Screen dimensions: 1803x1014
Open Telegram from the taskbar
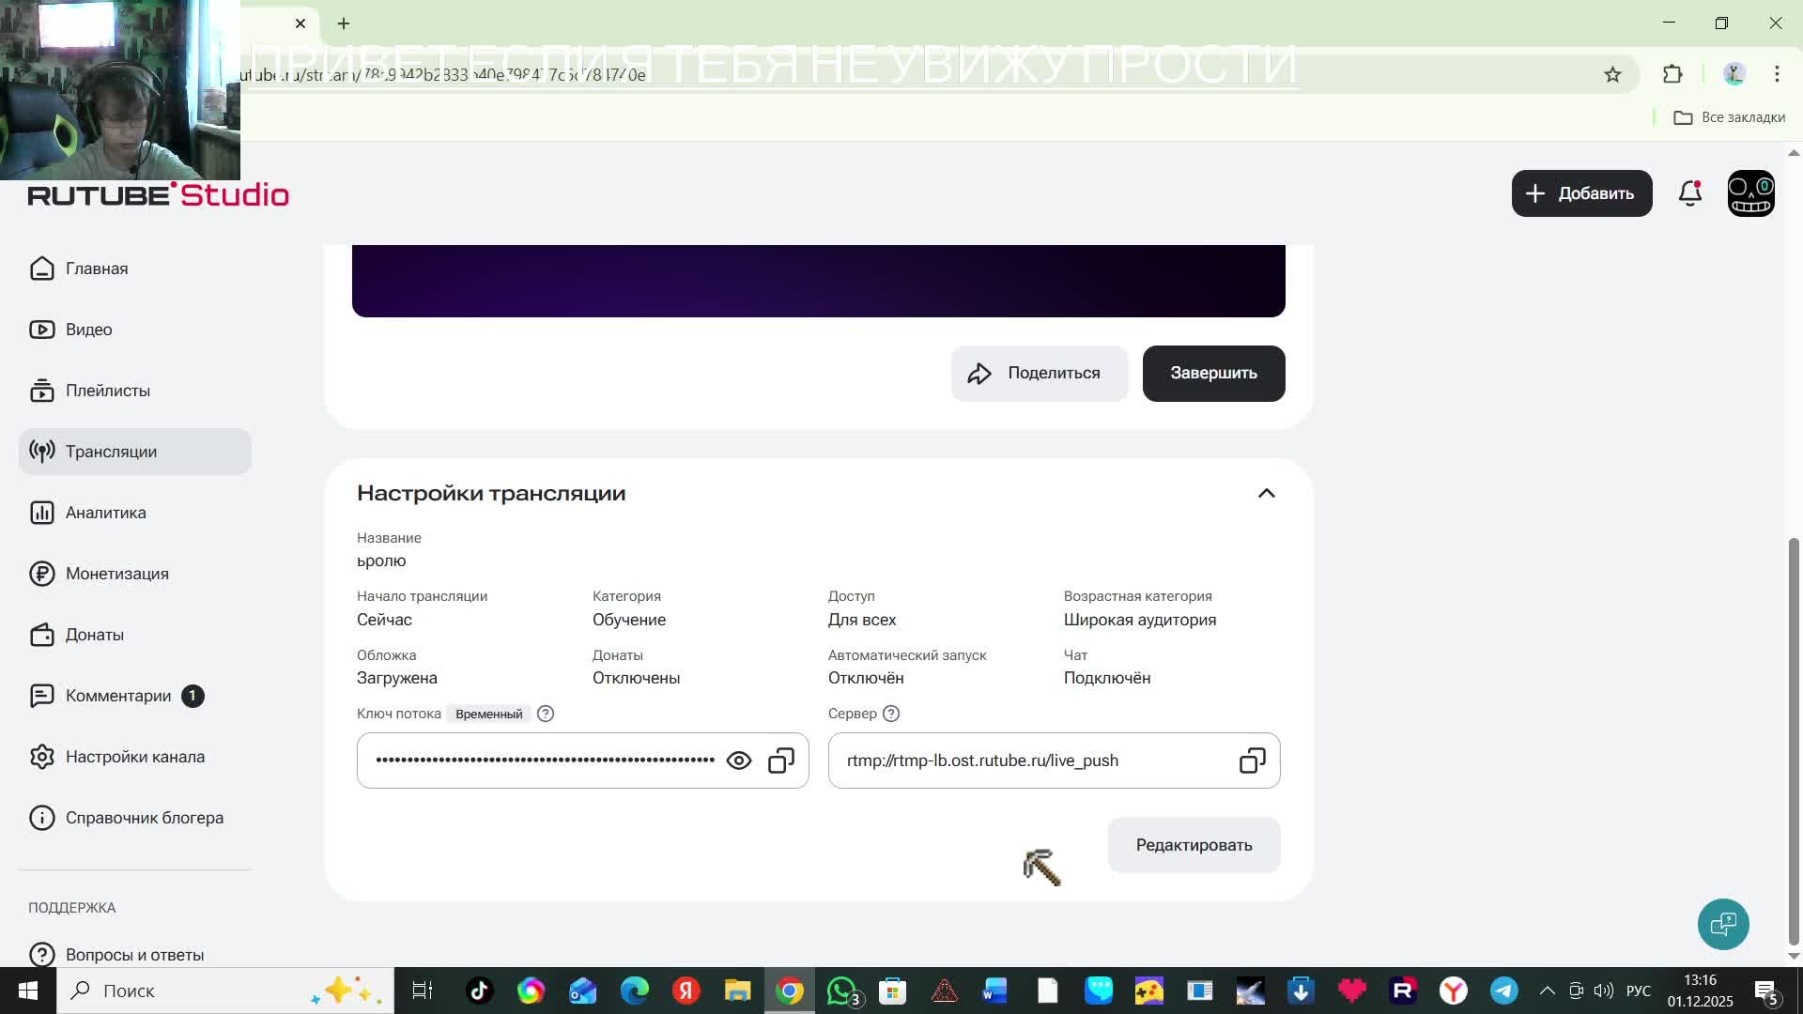[1504, 991]
